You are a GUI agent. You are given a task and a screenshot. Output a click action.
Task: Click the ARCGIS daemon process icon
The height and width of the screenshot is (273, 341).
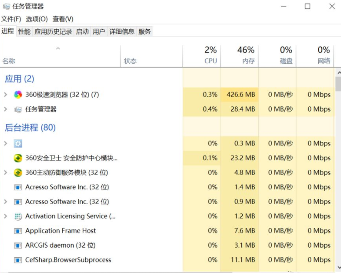[x=18, y=245]
